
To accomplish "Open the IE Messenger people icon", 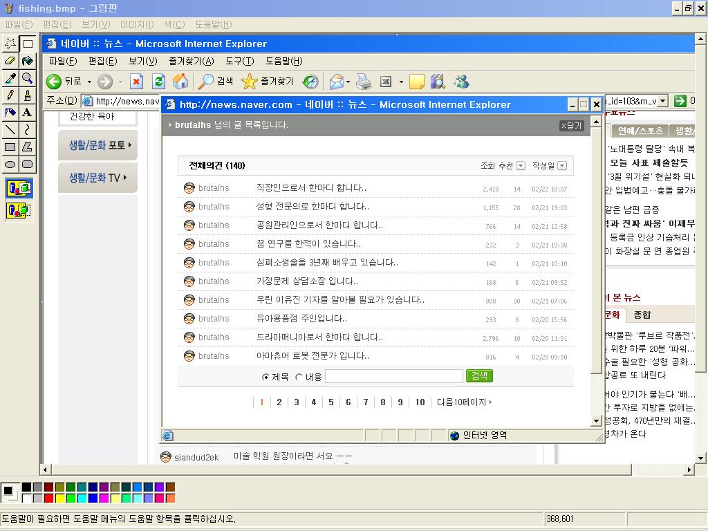I will [461, 82].
